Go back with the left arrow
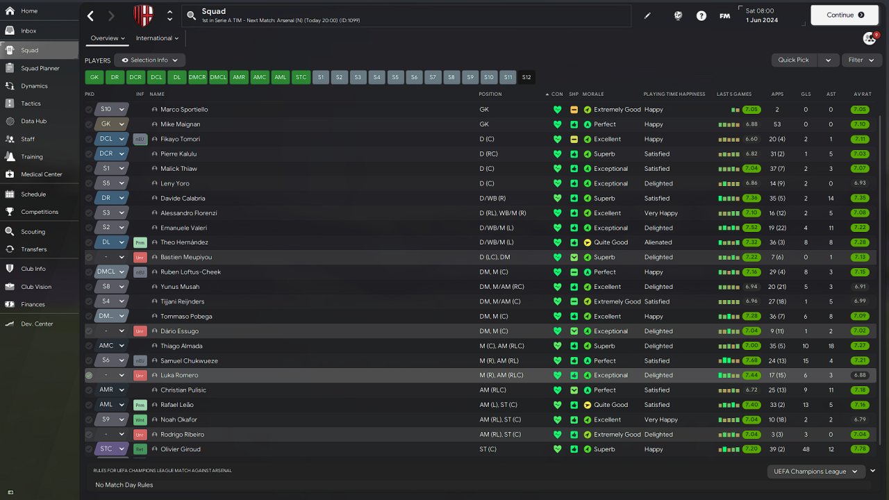 point(91,15)
